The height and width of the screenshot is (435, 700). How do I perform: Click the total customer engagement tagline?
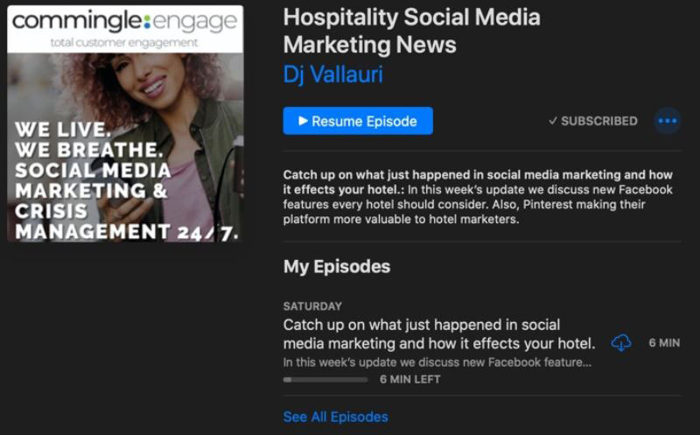coord(124,43)
